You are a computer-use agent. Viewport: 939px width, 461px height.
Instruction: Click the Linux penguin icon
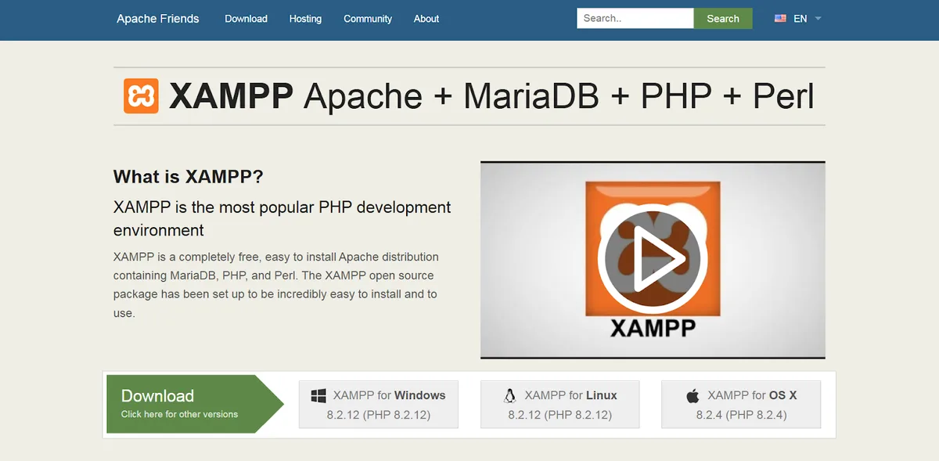click(x=510, y=396)
